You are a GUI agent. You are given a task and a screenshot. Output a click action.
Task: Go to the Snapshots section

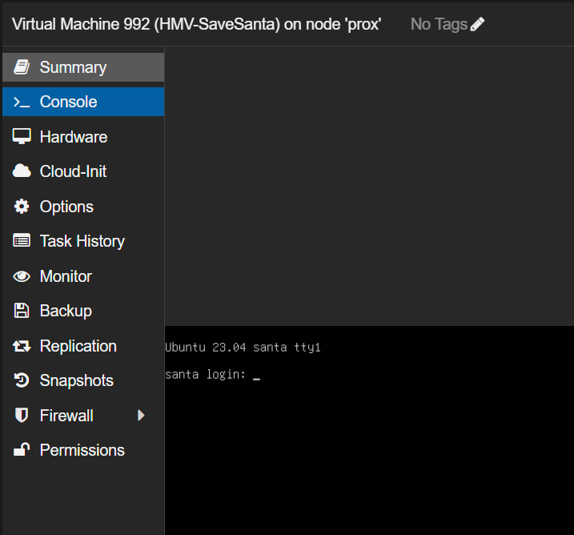(76, 380)
